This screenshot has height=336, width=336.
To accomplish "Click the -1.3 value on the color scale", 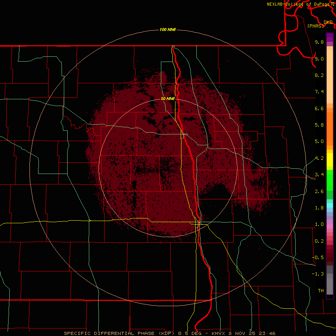I will point(318,274).
